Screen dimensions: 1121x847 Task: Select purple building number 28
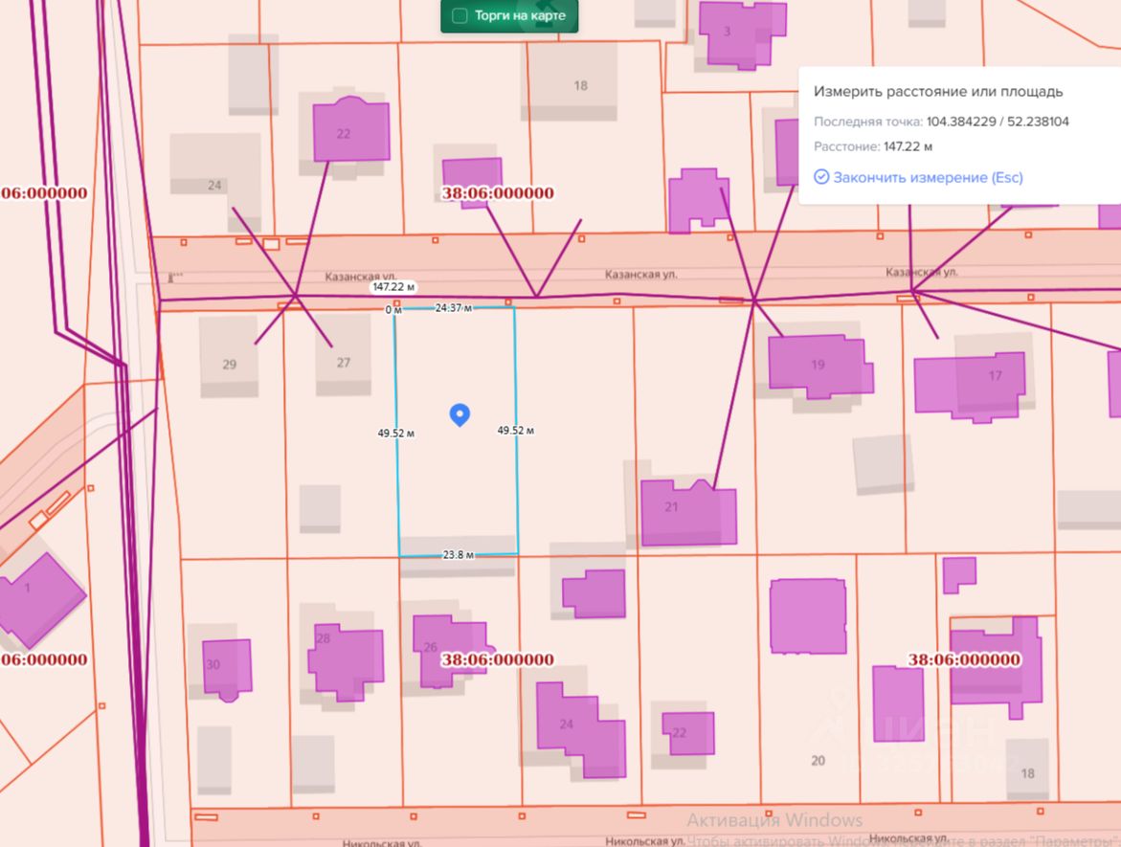[x=346, y=662]
